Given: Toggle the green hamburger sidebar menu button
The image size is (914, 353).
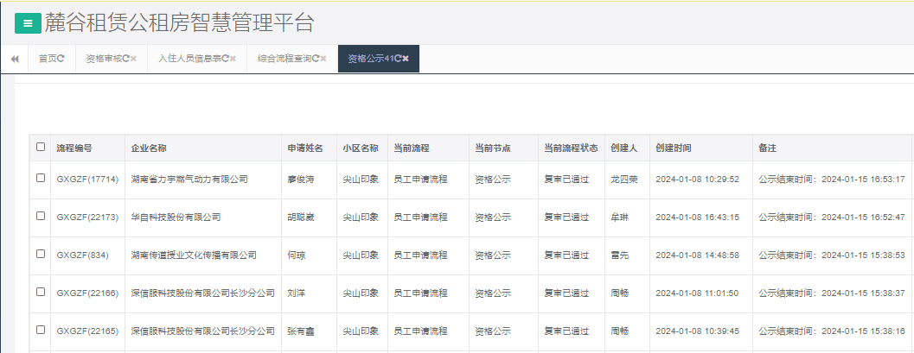Looking at the screenshot, I should [x=28, y=23].
